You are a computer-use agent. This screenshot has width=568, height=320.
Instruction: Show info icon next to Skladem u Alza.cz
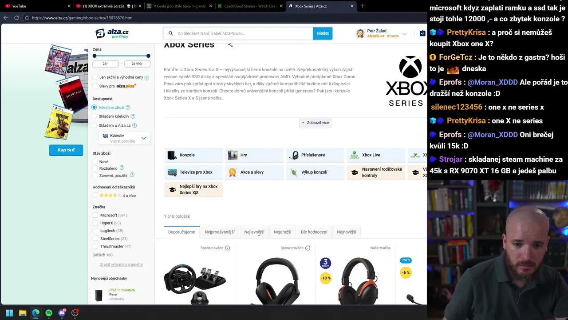point(134,126)
